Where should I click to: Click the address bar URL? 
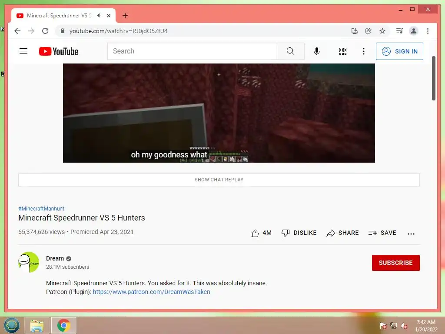[118, 31]
